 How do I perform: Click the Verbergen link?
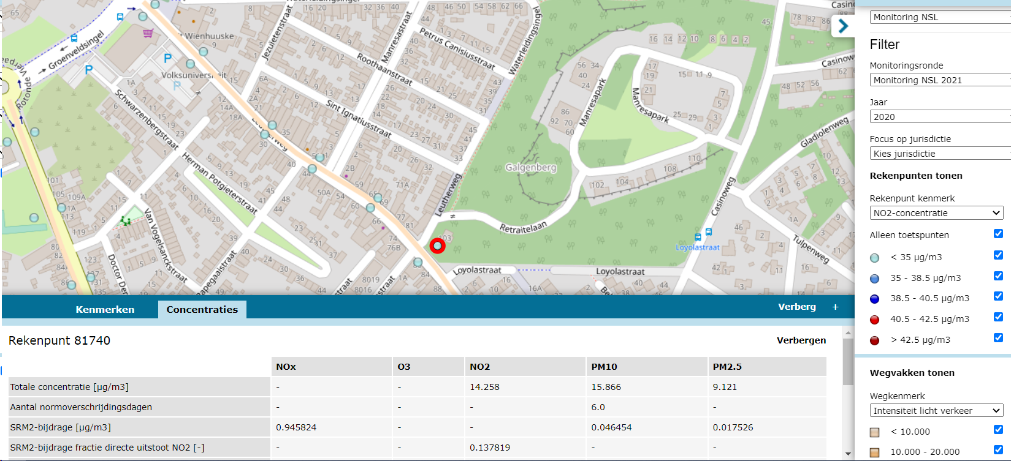click(x=801, y=340)
